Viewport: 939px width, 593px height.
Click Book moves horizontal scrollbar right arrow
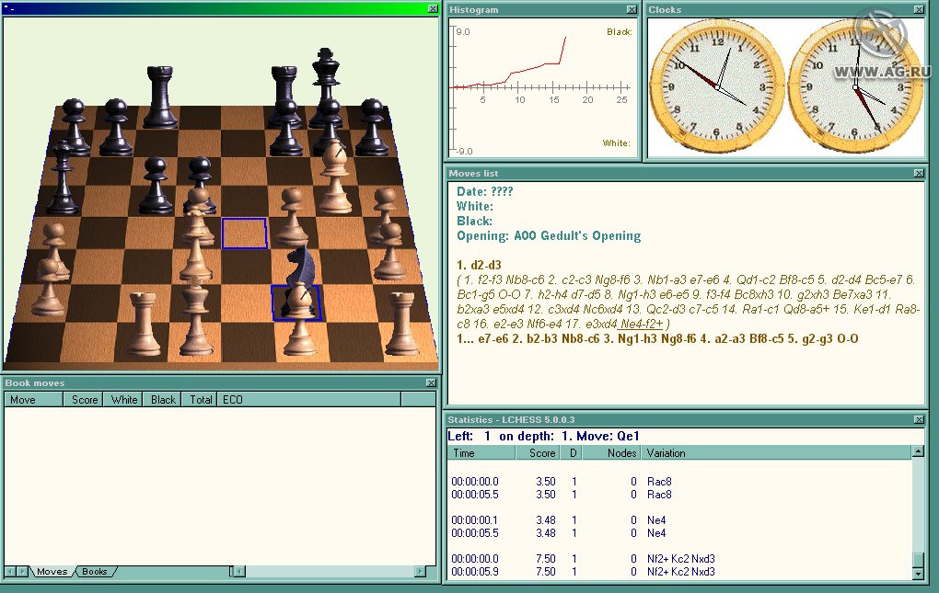420,572
